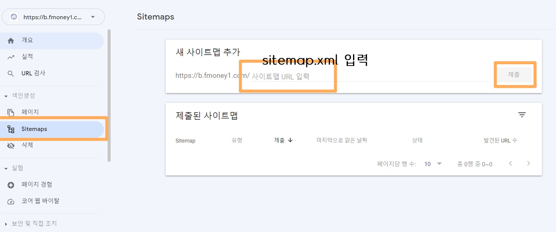556x232 pixels.
Task: Click the Sitemaps page title
Action: (156, 17)
